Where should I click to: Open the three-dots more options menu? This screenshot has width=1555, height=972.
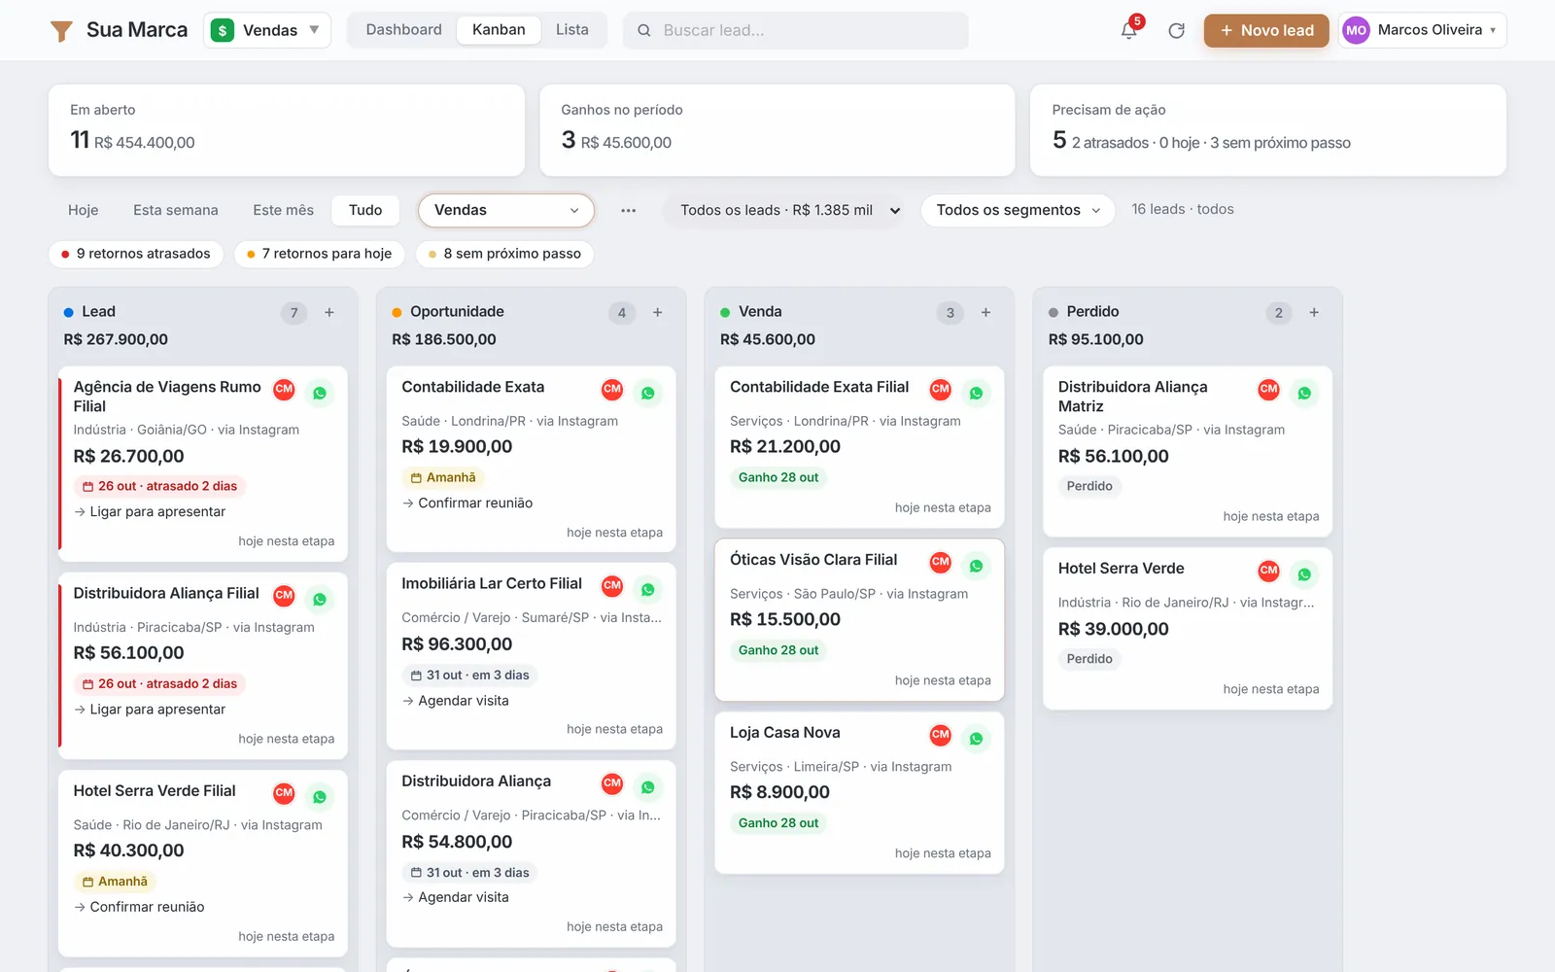point(629,210)
